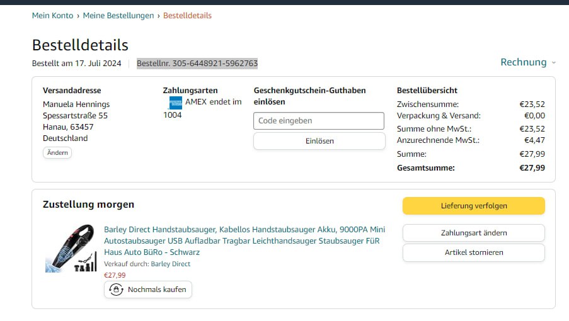Click the Lieferung verfolgen button

click(474, 206)
